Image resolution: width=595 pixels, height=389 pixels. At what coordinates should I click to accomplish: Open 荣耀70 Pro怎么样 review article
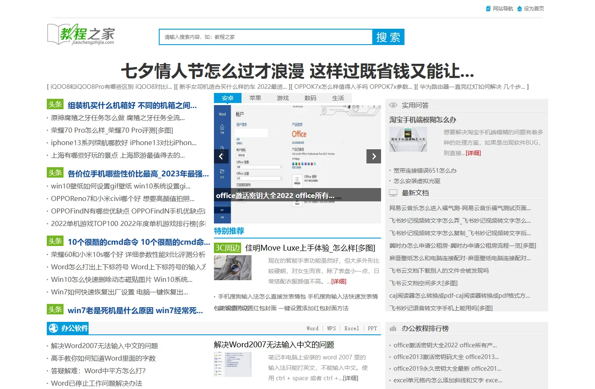(x=112, y=130)
